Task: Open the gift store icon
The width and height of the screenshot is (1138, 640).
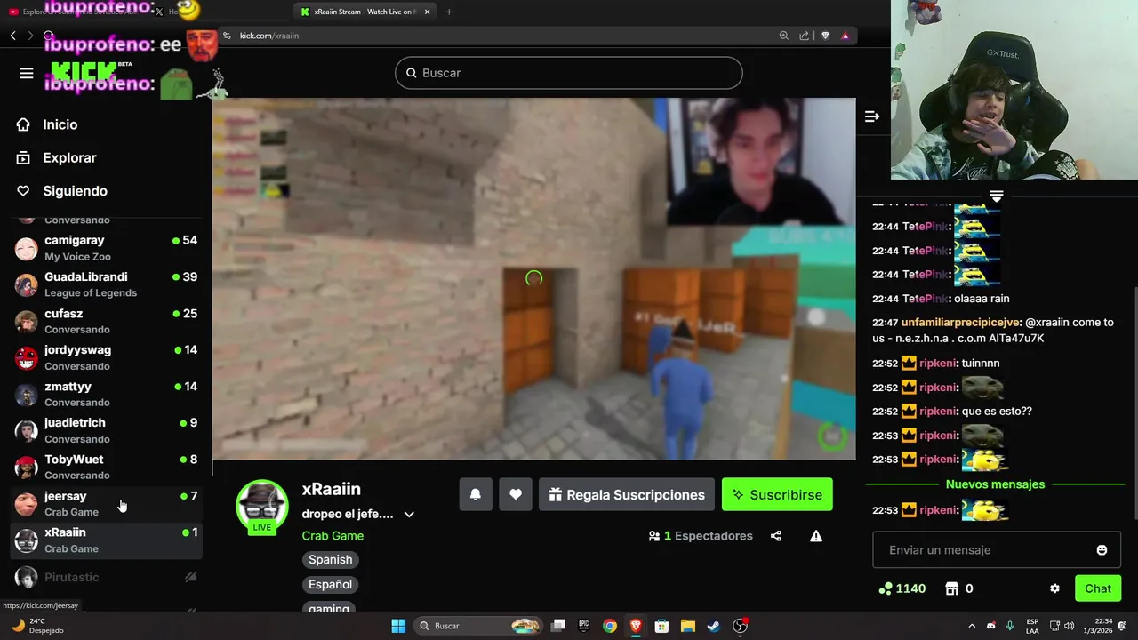Action: click(x=951, y=588)
